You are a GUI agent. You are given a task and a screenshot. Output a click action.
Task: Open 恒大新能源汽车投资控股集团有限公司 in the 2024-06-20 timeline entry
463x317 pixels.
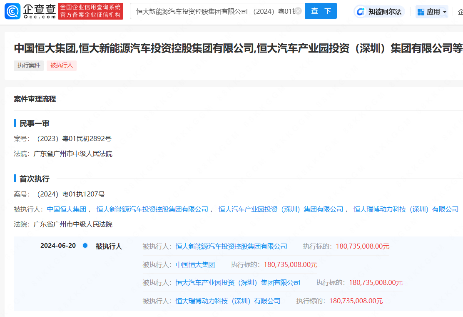coord(231,247)
